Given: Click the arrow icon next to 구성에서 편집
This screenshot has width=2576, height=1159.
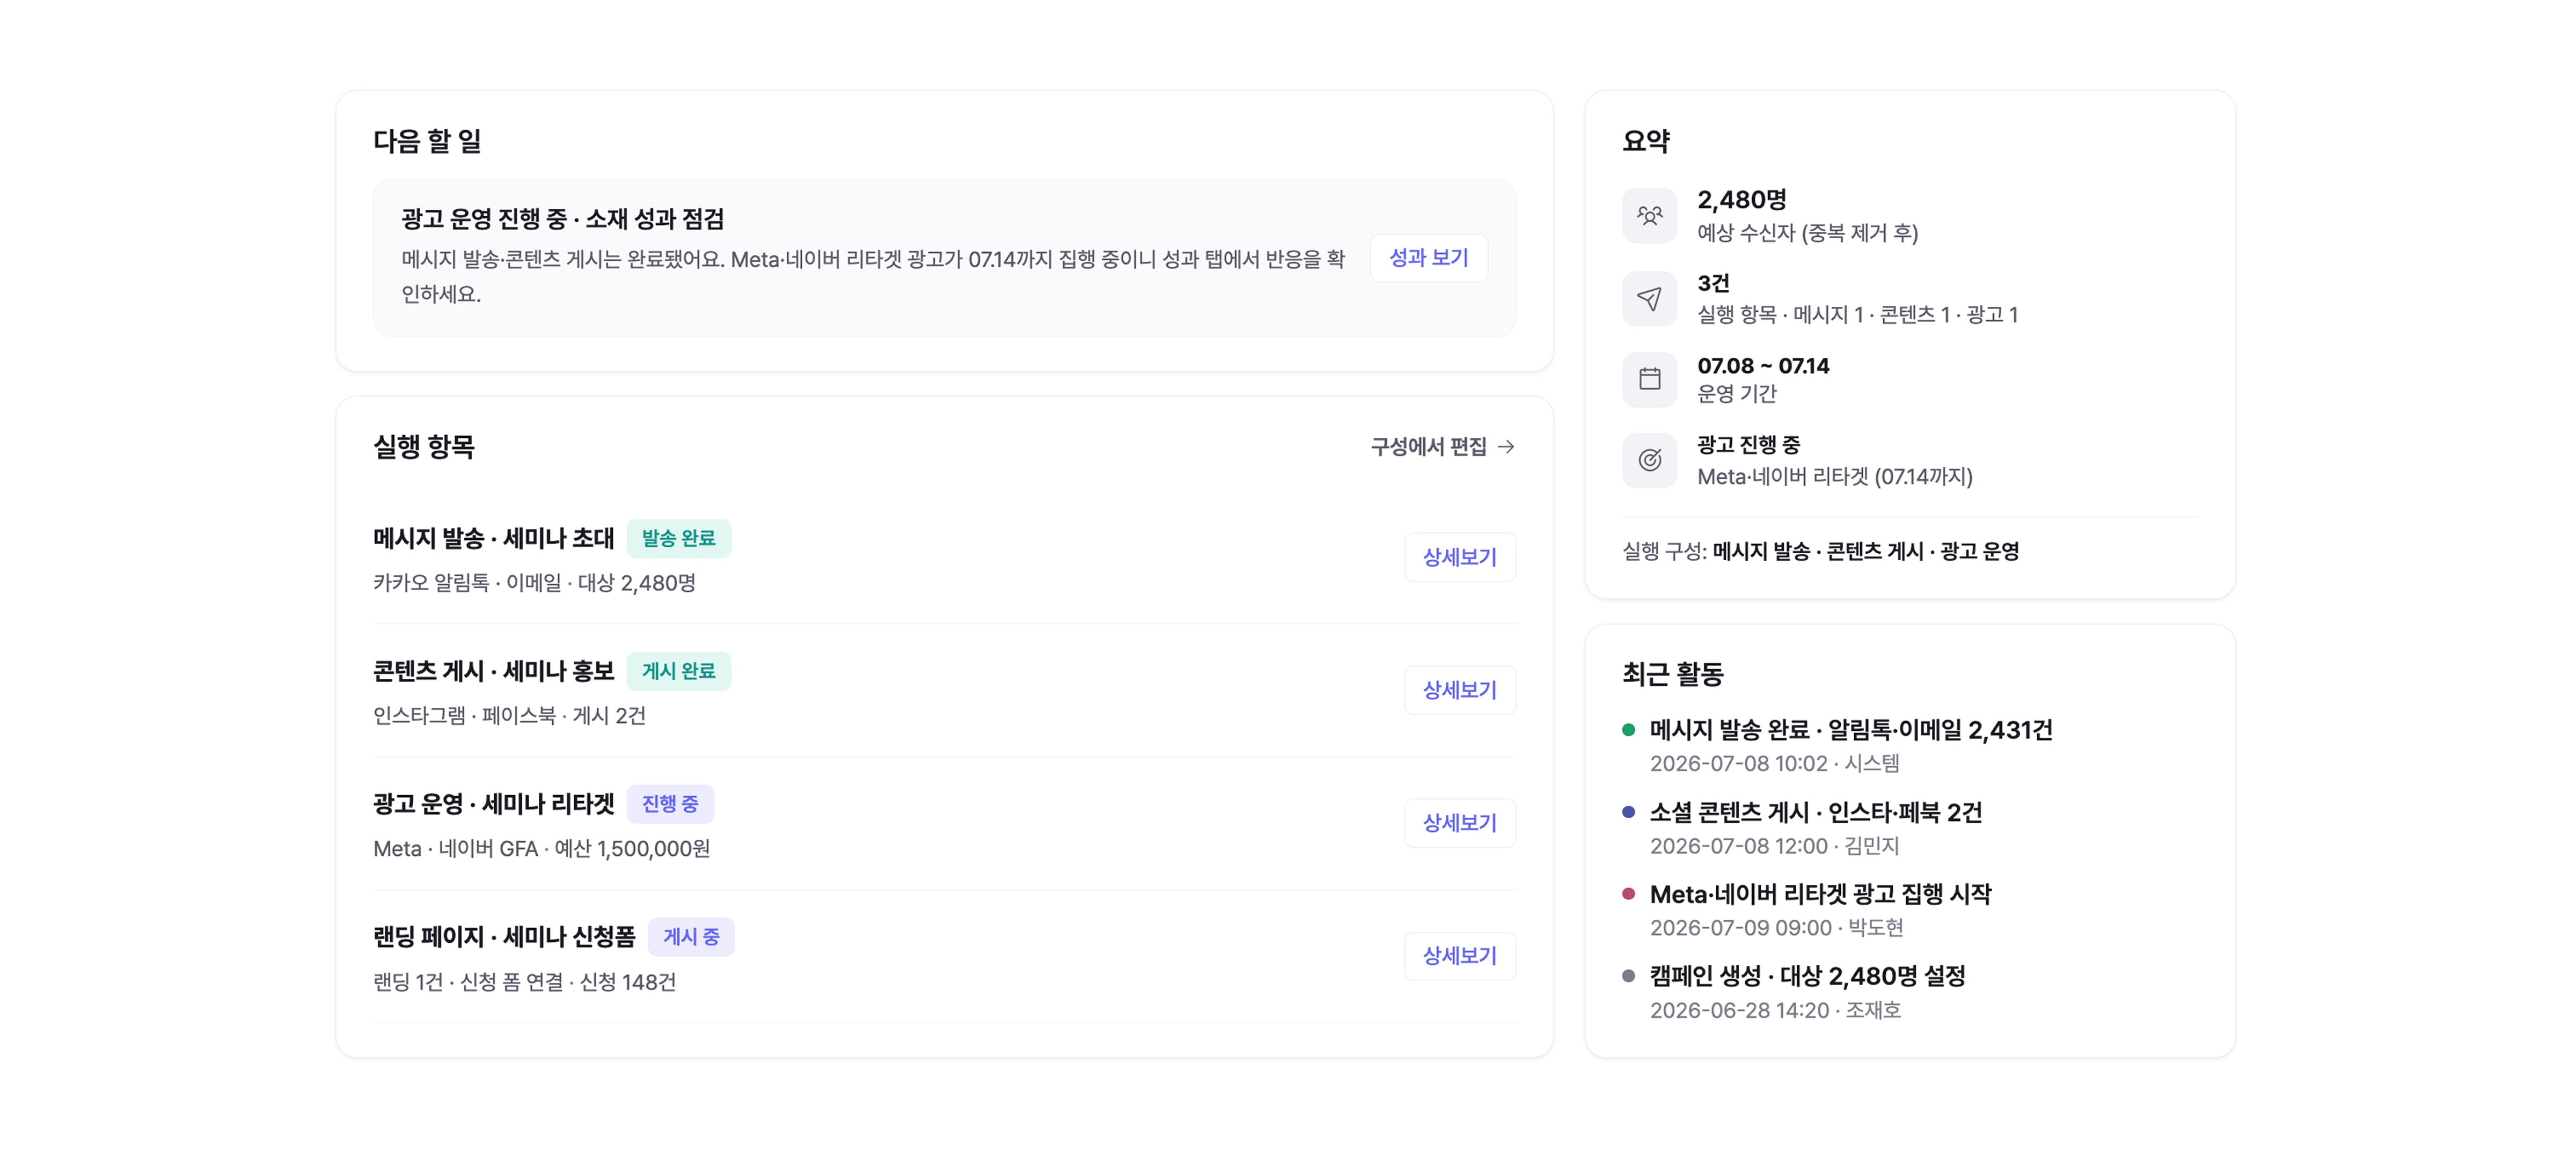Looking at the screenshot, I should (x=1506, y=447).
